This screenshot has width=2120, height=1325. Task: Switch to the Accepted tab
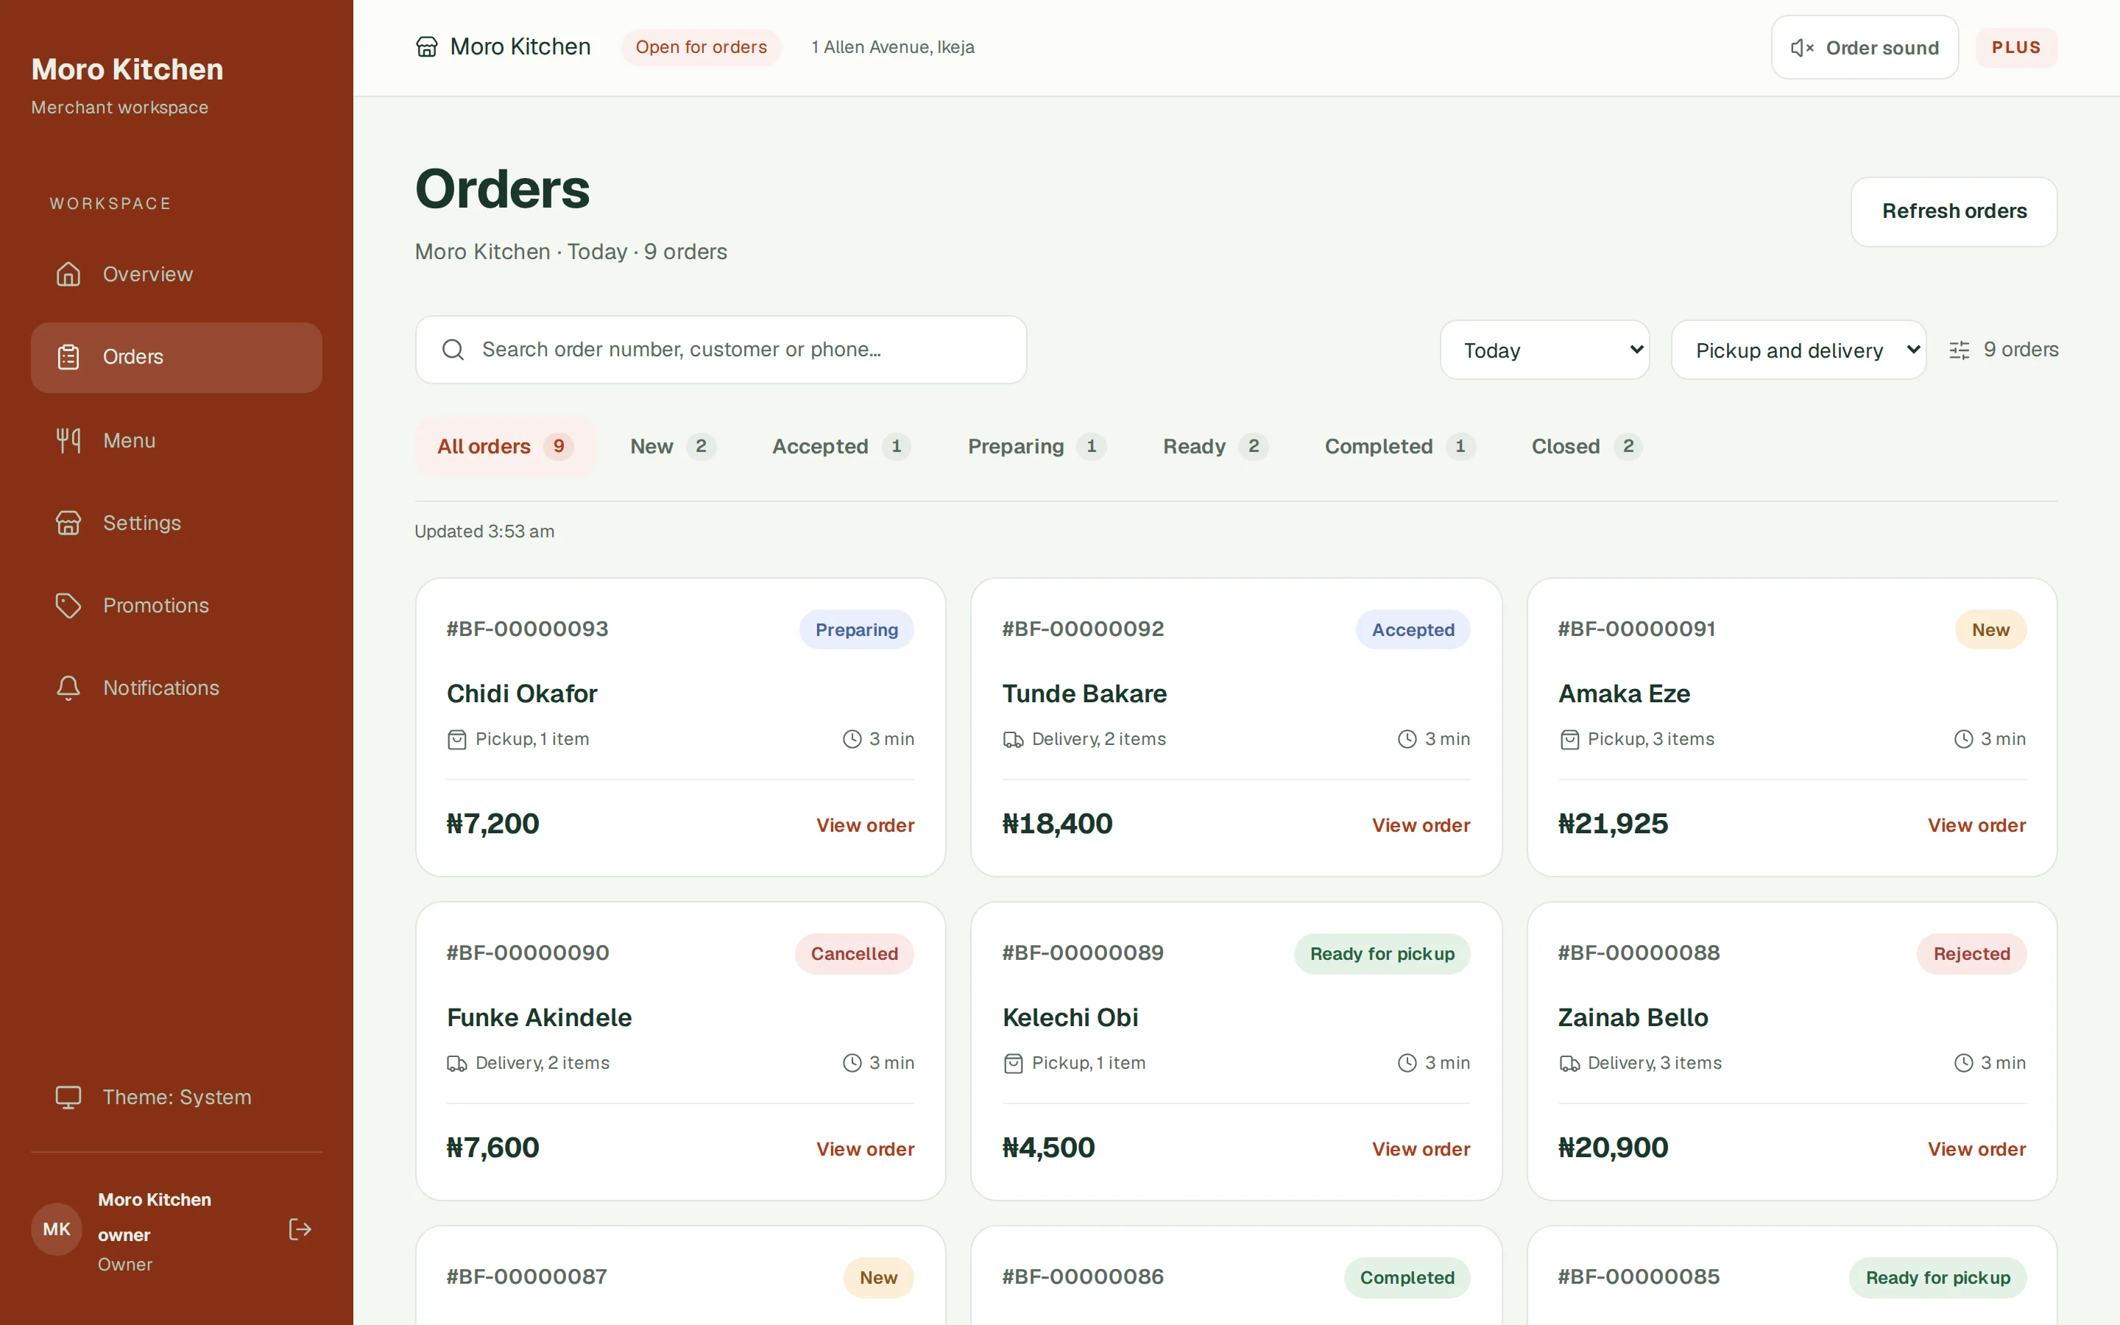(841, 446)
